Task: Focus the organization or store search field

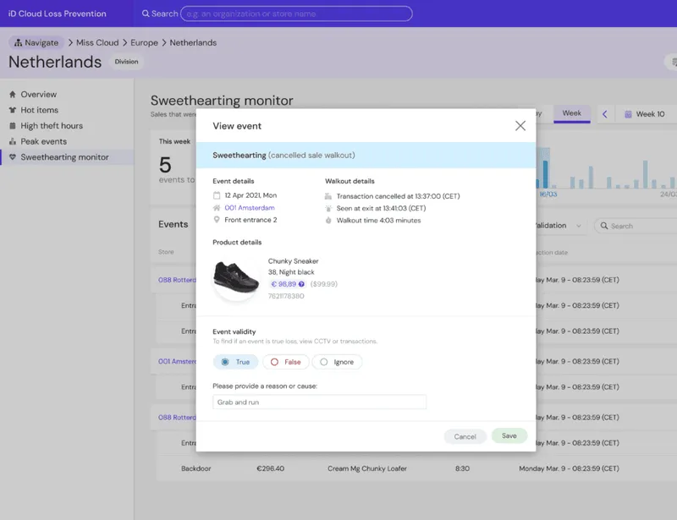Action: click(x=296, y=14)
